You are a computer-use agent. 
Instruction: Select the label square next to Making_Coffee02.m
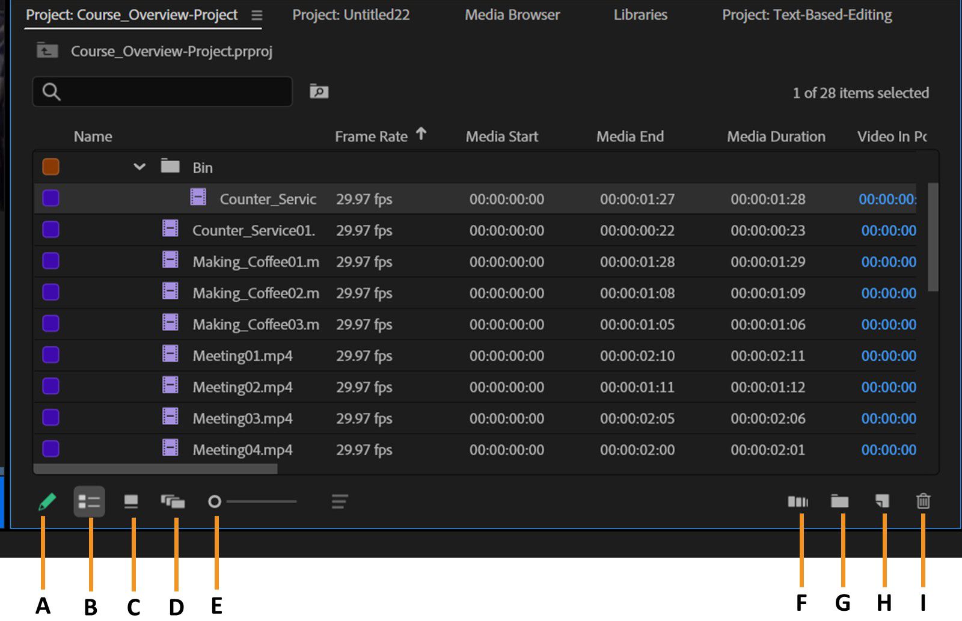point(51,293)
